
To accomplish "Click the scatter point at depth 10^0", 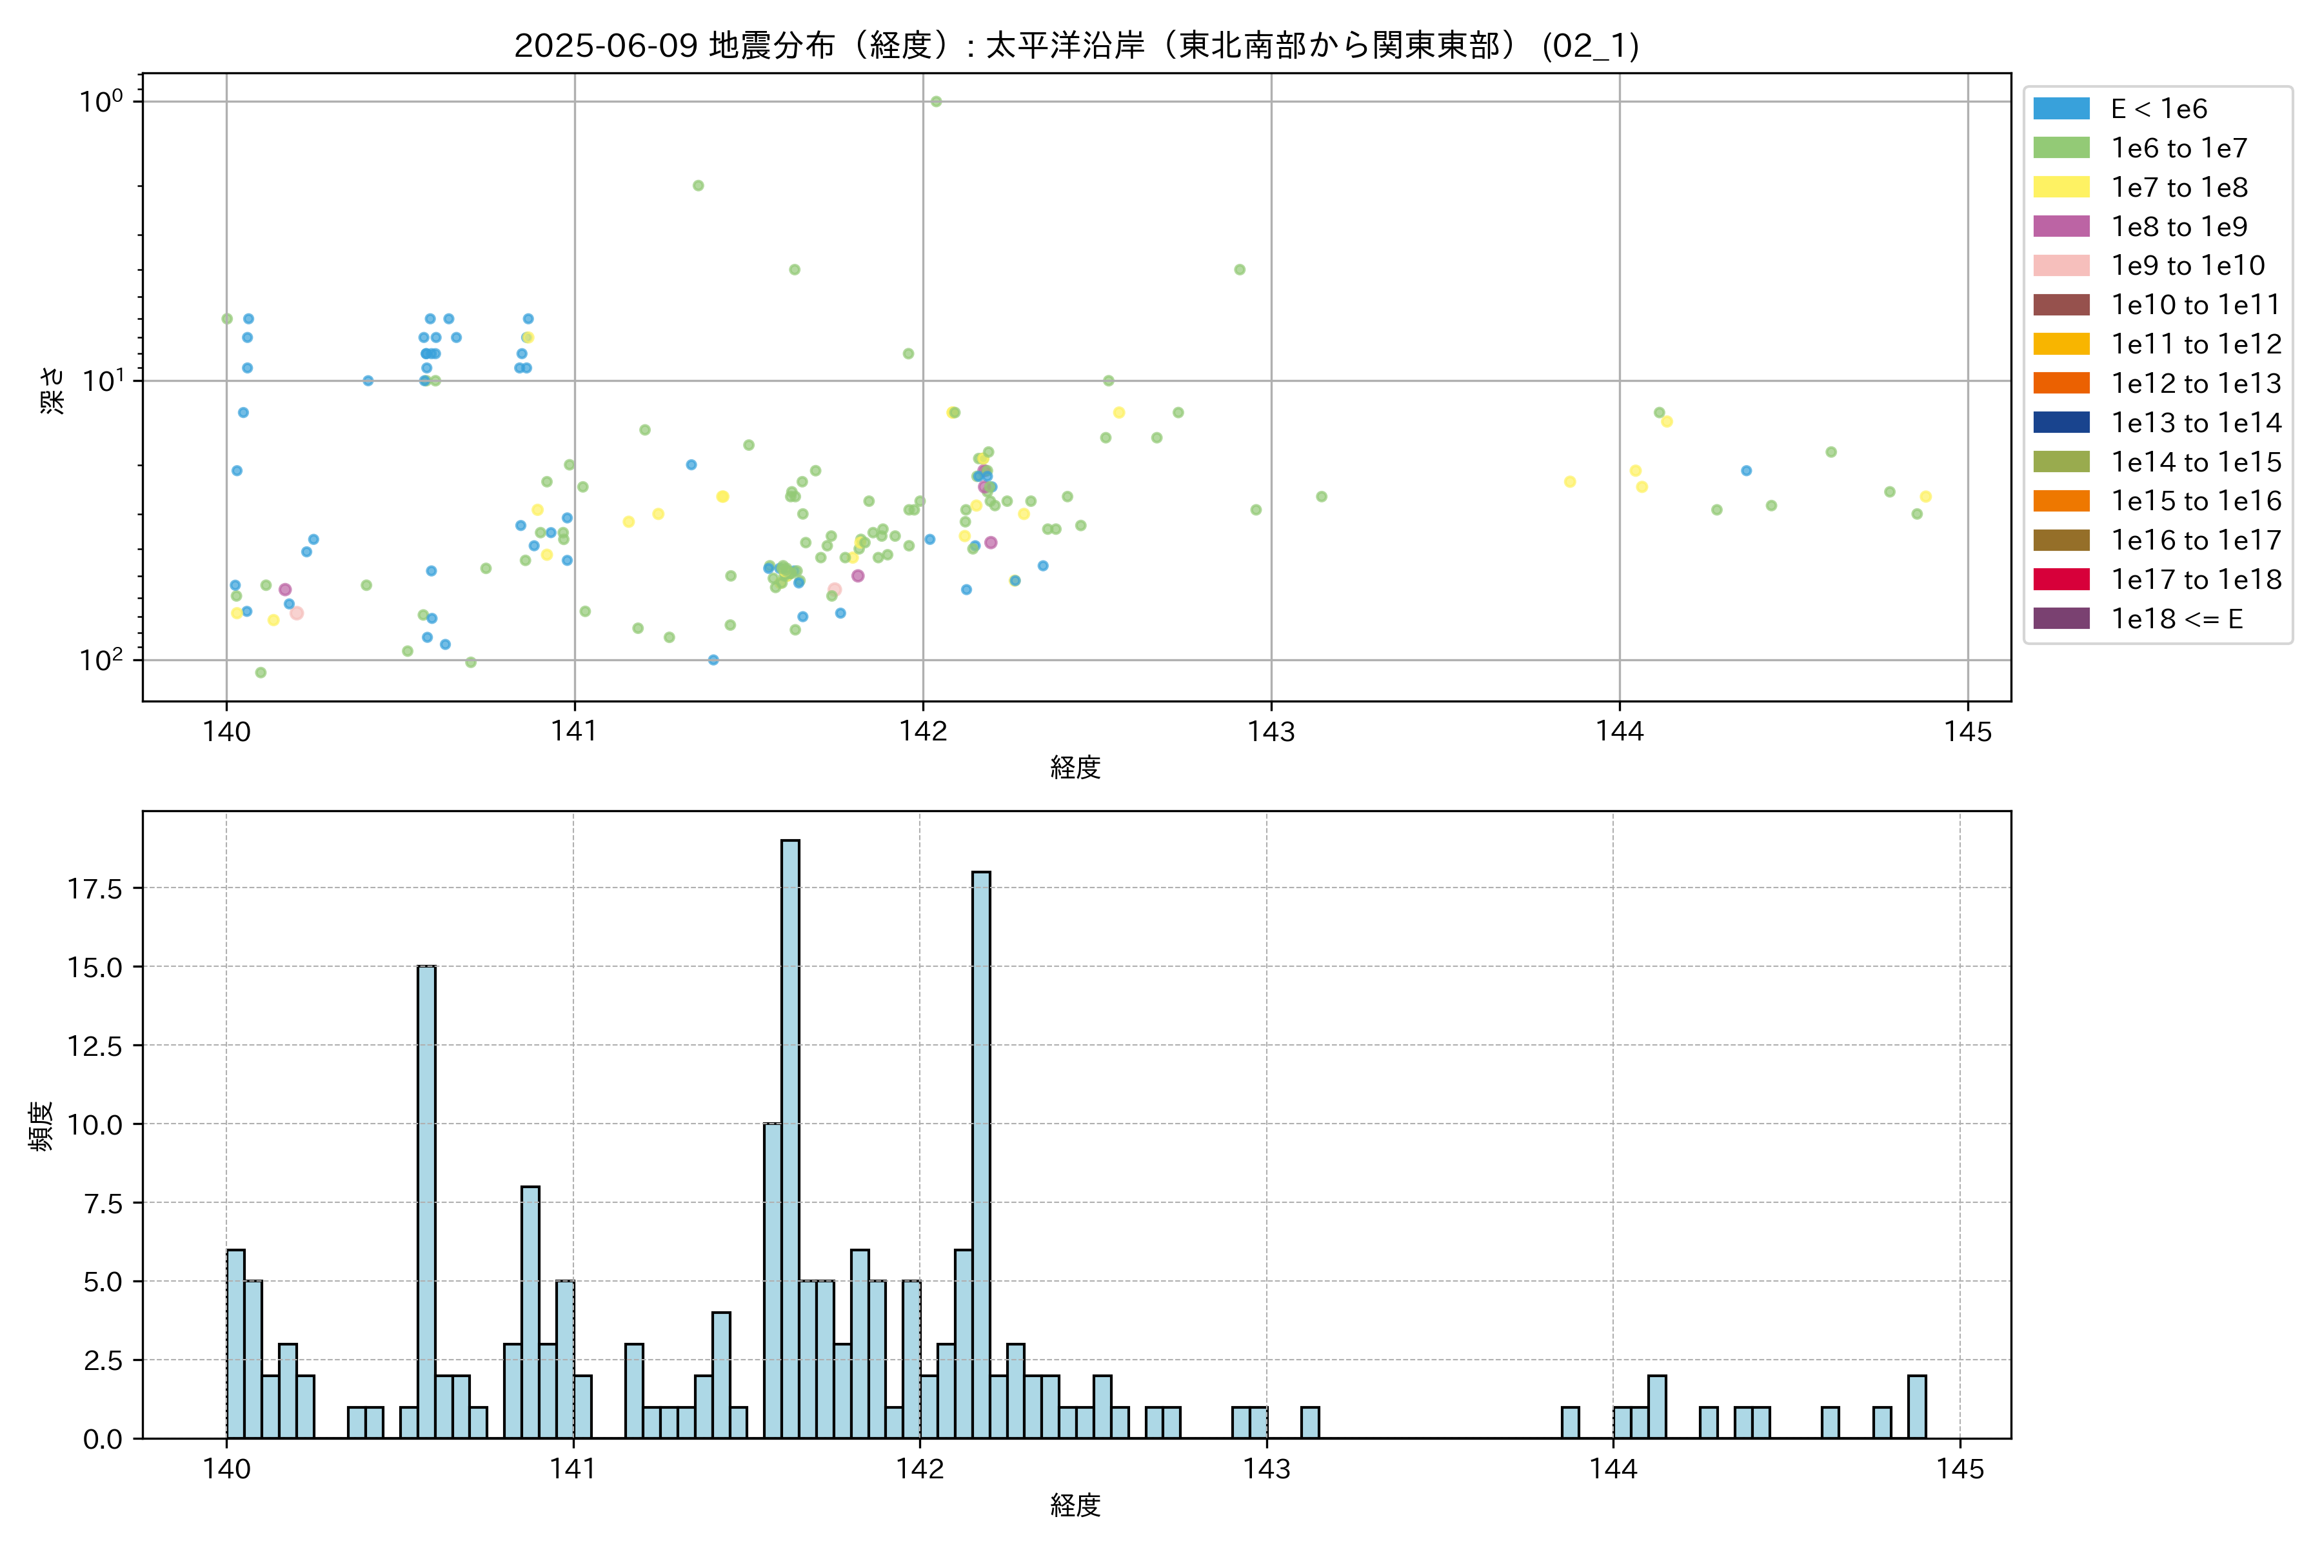I will tap(936, 102).
